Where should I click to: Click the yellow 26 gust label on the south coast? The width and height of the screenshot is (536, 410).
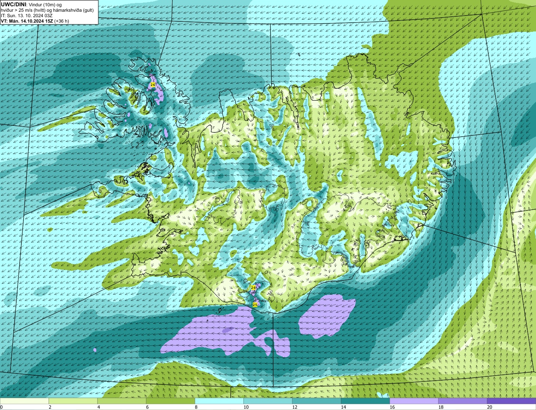tap(253, 288)
